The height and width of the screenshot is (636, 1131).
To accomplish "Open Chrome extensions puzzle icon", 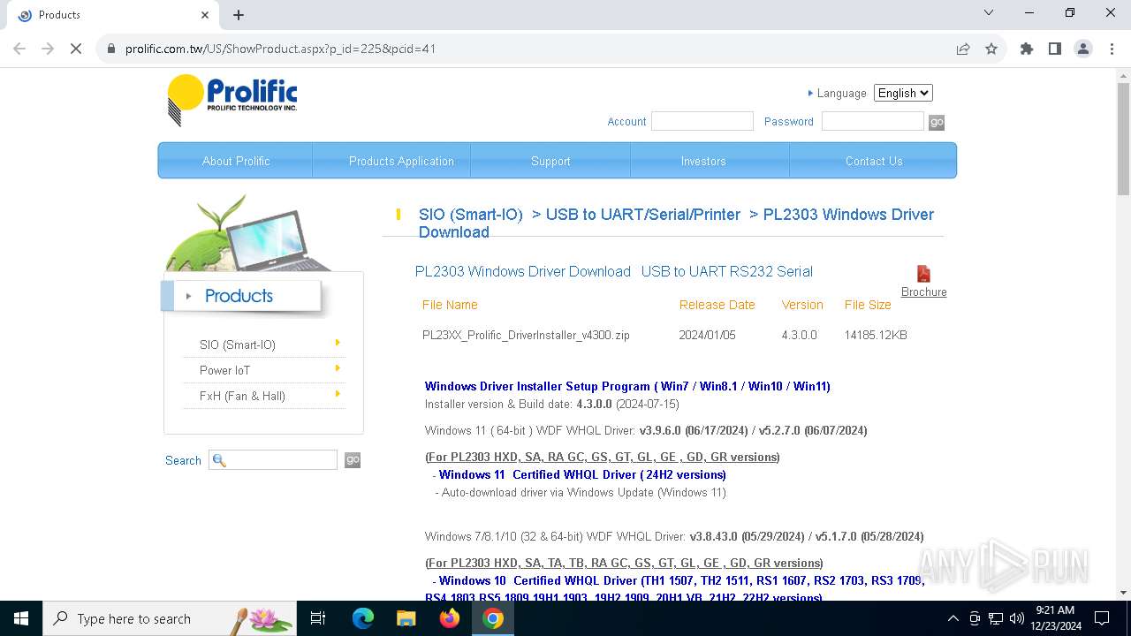I will (x=1027, y=49).
